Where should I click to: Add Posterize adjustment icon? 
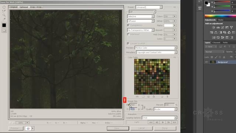point(218,37)
